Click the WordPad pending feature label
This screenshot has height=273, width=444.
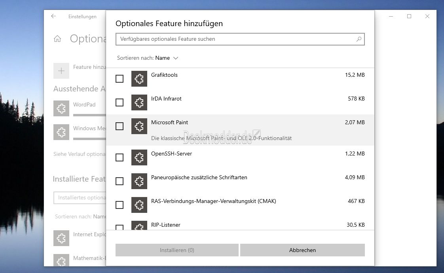coord(84,104)
